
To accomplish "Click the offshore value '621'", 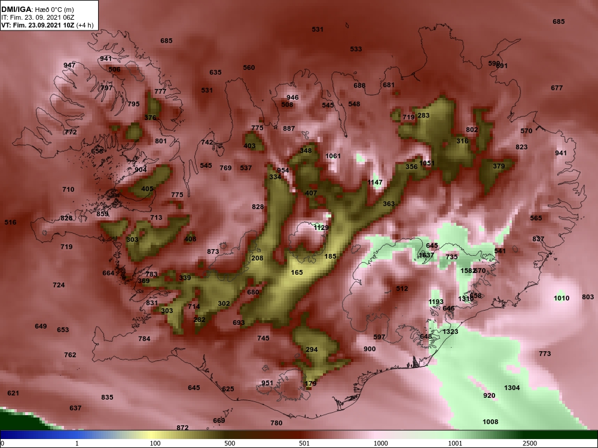I will pos(13,393).
